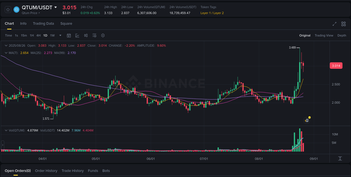Image resolution: width=351 pixels, height=177 pixels.
Task: Open the Order History tab
Action: 46,171
